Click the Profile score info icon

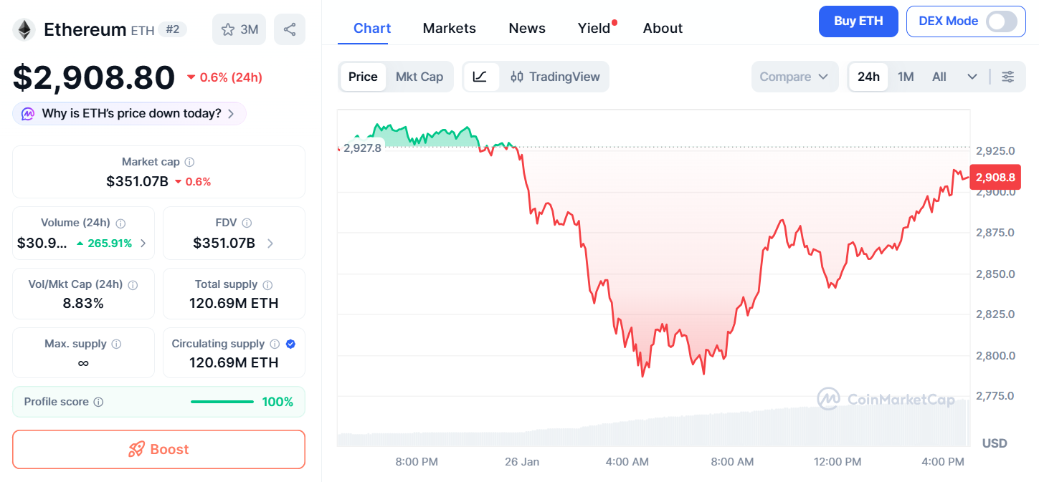click(99, 402)
